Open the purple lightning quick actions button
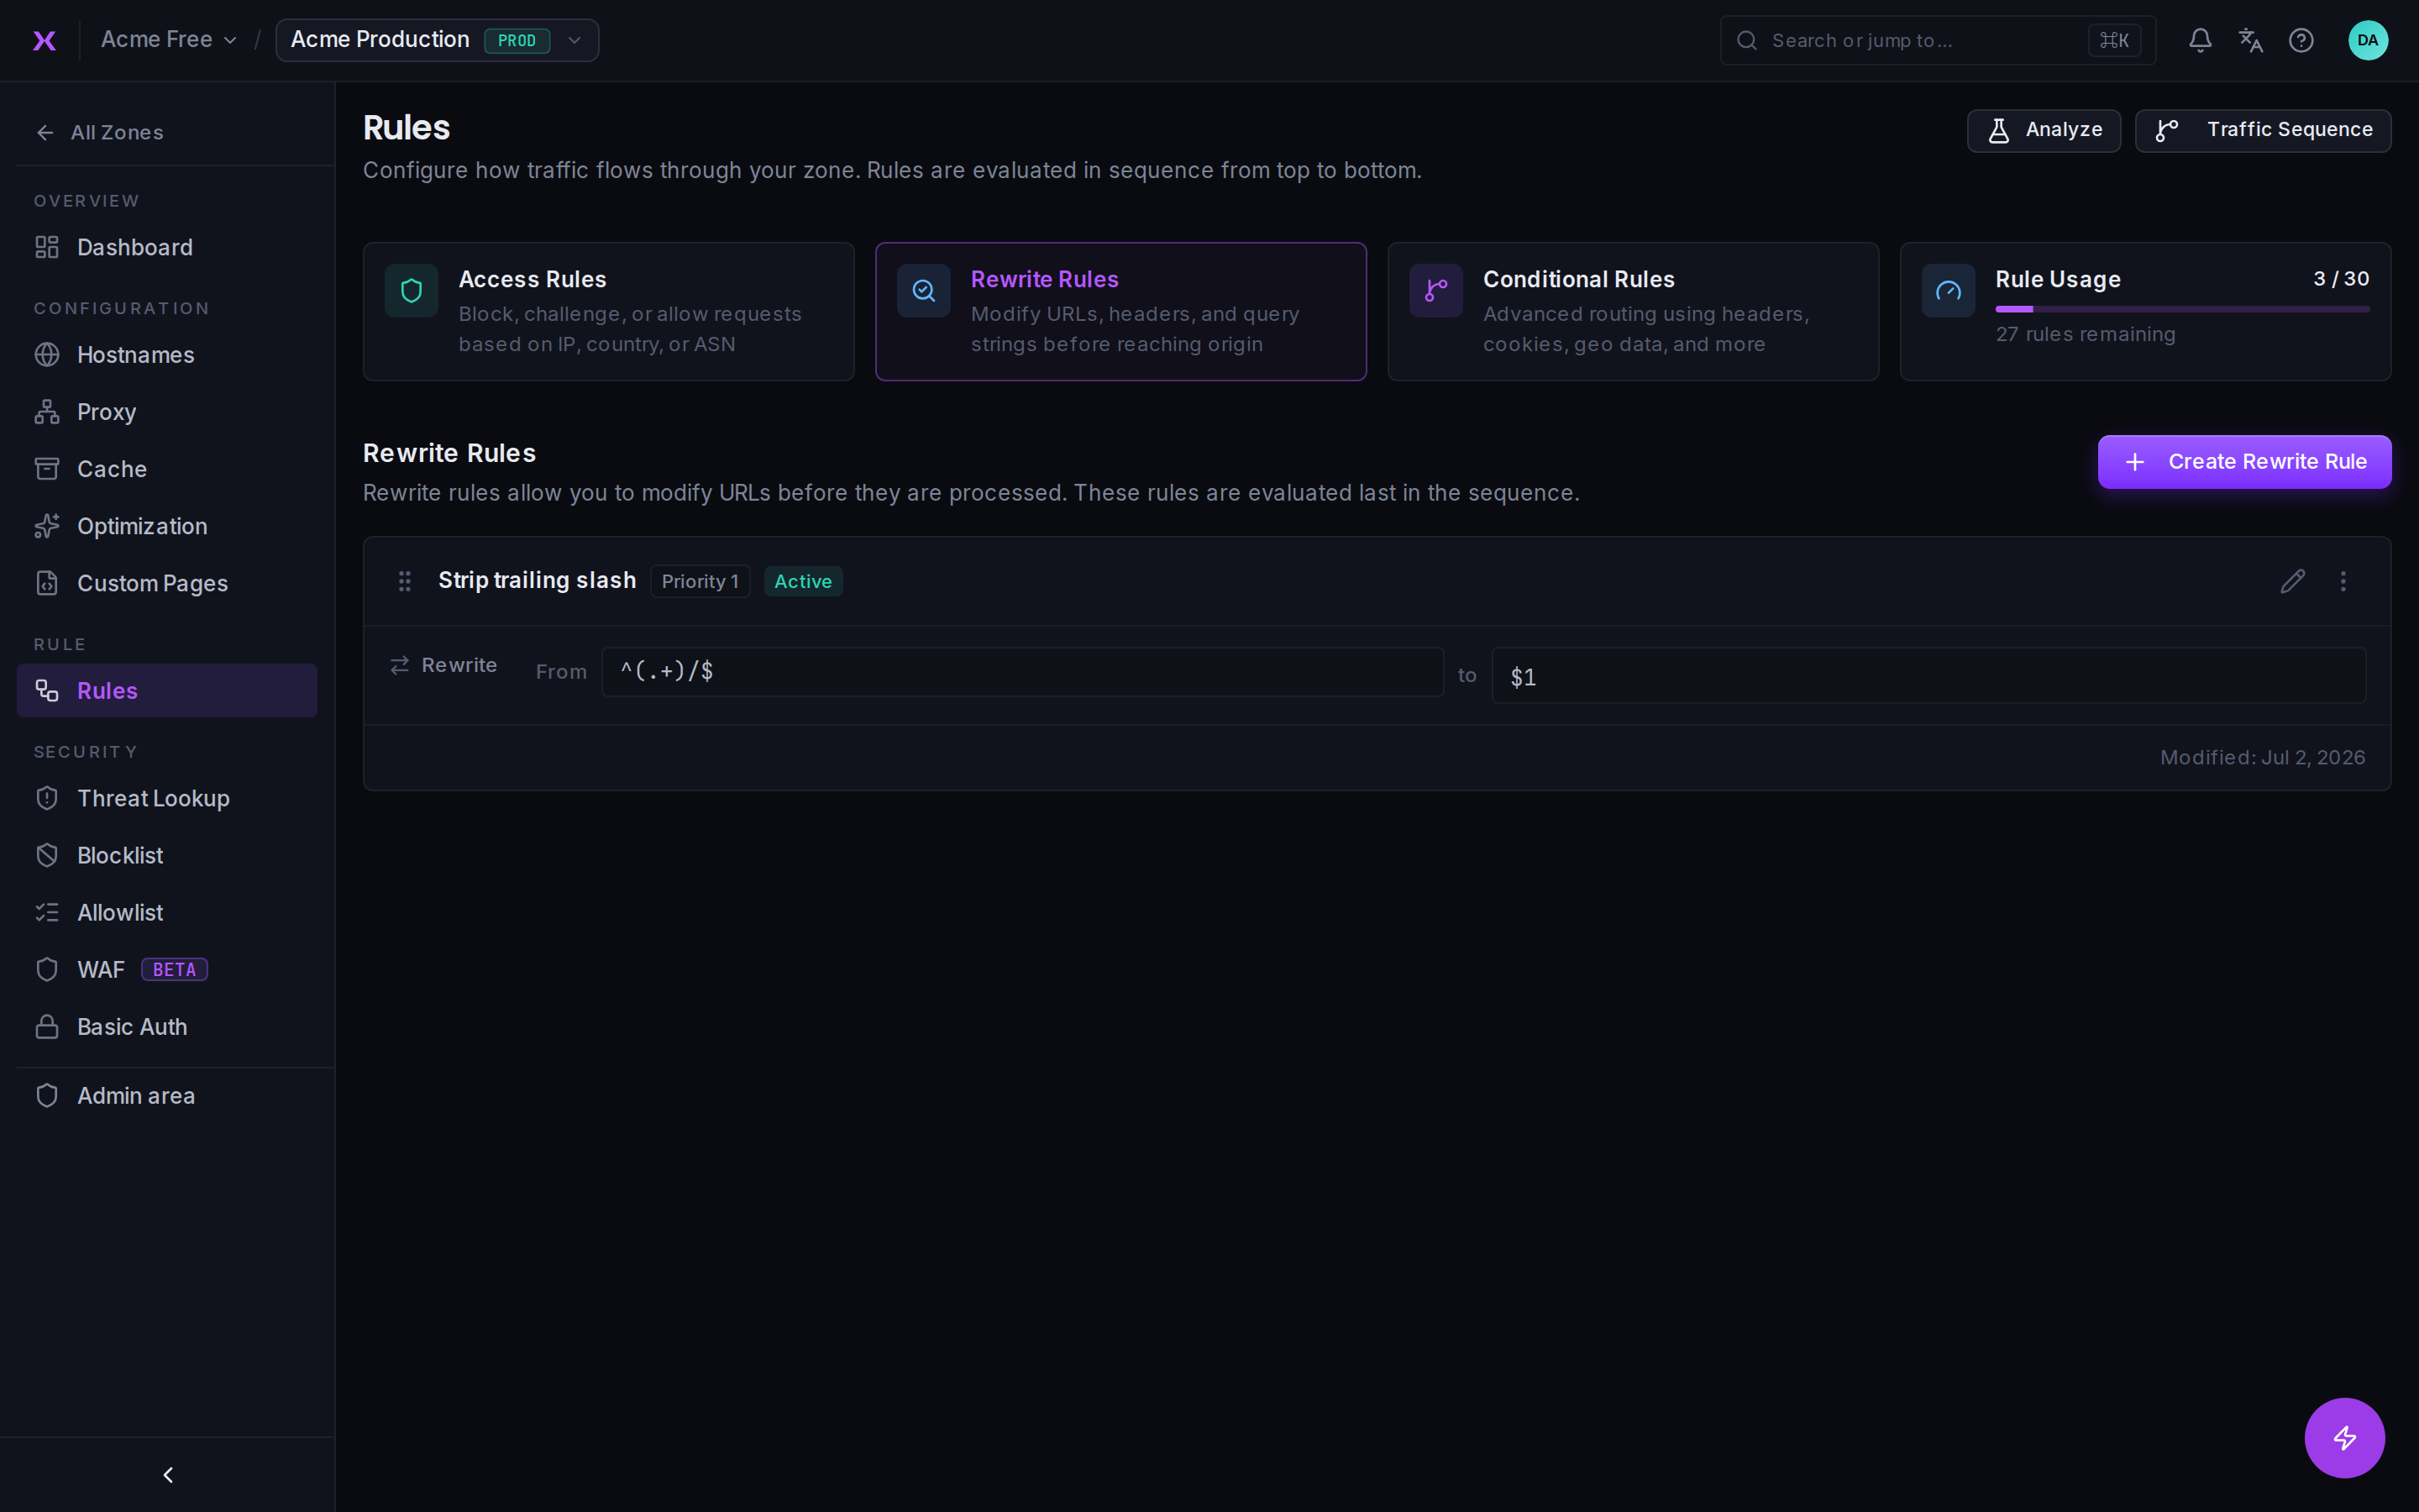This screenshot has width=2419, height=1512. coord(2344,1437)
